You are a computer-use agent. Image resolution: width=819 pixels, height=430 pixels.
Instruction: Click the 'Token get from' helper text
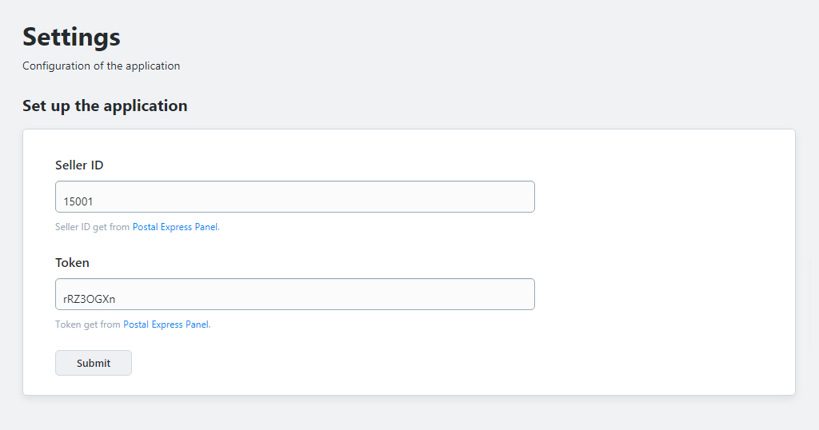tap(88, 324)
